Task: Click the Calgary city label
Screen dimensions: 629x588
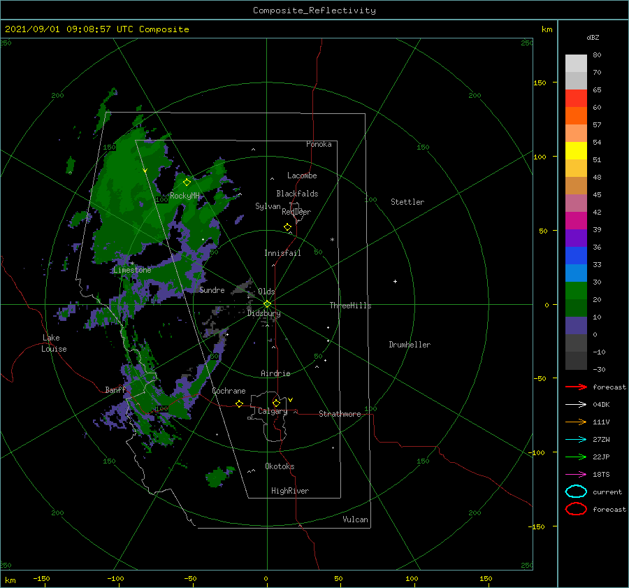Action: (273, 411)
